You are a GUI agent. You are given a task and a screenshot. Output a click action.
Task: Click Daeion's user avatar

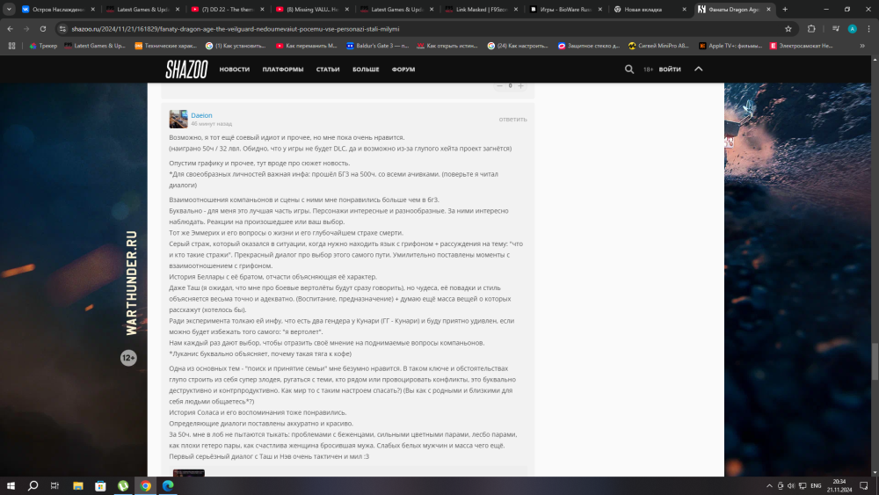(x=178, y=120)
